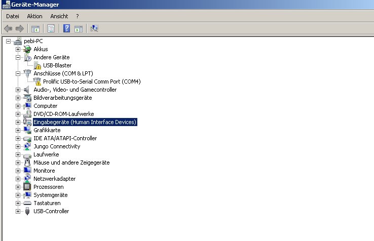Screen dimensions: 374x241
Task: Click Scan for hardware changes icon
Action: [x=94, y=28]
